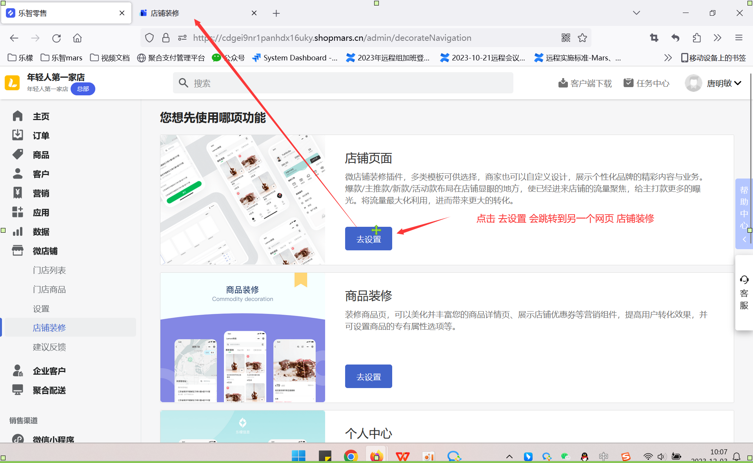Open 订单 in the sidebar
This screenshot has width=753, height=463.
(x=41, y=136)
